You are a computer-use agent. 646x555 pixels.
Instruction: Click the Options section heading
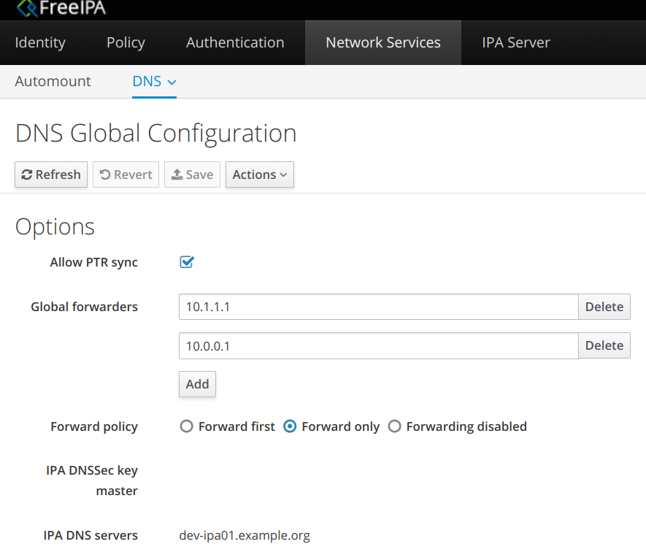point(55,226)
